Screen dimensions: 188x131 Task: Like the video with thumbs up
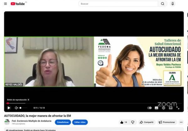click(124, 122)
